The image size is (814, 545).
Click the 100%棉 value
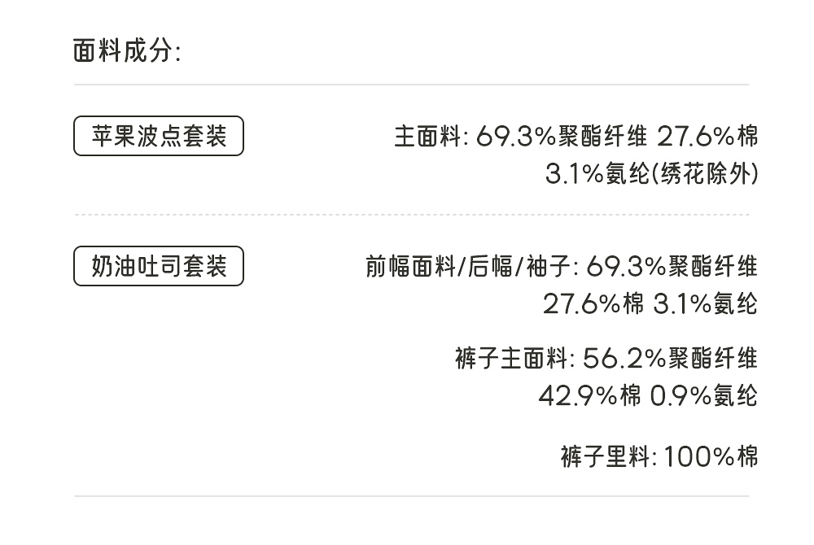click(x=711, y=456)
